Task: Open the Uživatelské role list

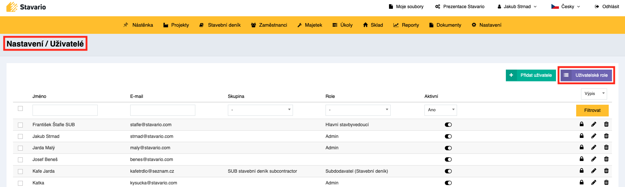Action: tap(586, 75)
